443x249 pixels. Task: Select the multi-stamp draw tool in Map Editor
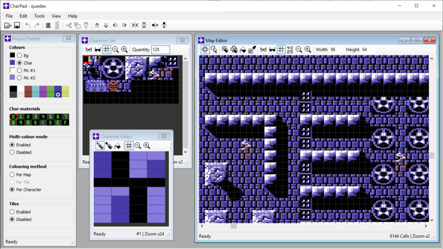point(234,49)
